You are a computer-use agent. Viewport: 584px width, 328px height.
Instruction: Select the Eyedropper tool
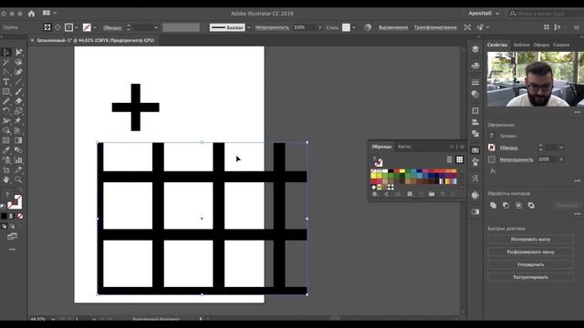[x=6, y=150]
